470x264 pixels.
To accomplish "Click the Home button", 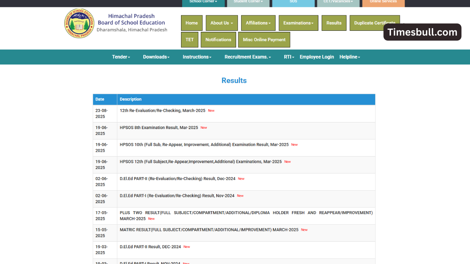I will coord(192,23).
